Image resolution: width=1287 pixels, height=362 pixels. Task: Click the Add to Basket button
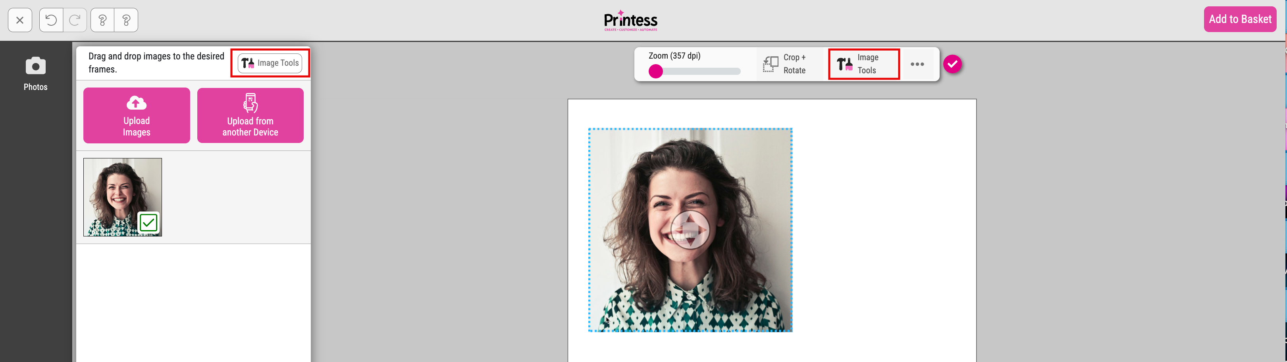coord(1239,19)
